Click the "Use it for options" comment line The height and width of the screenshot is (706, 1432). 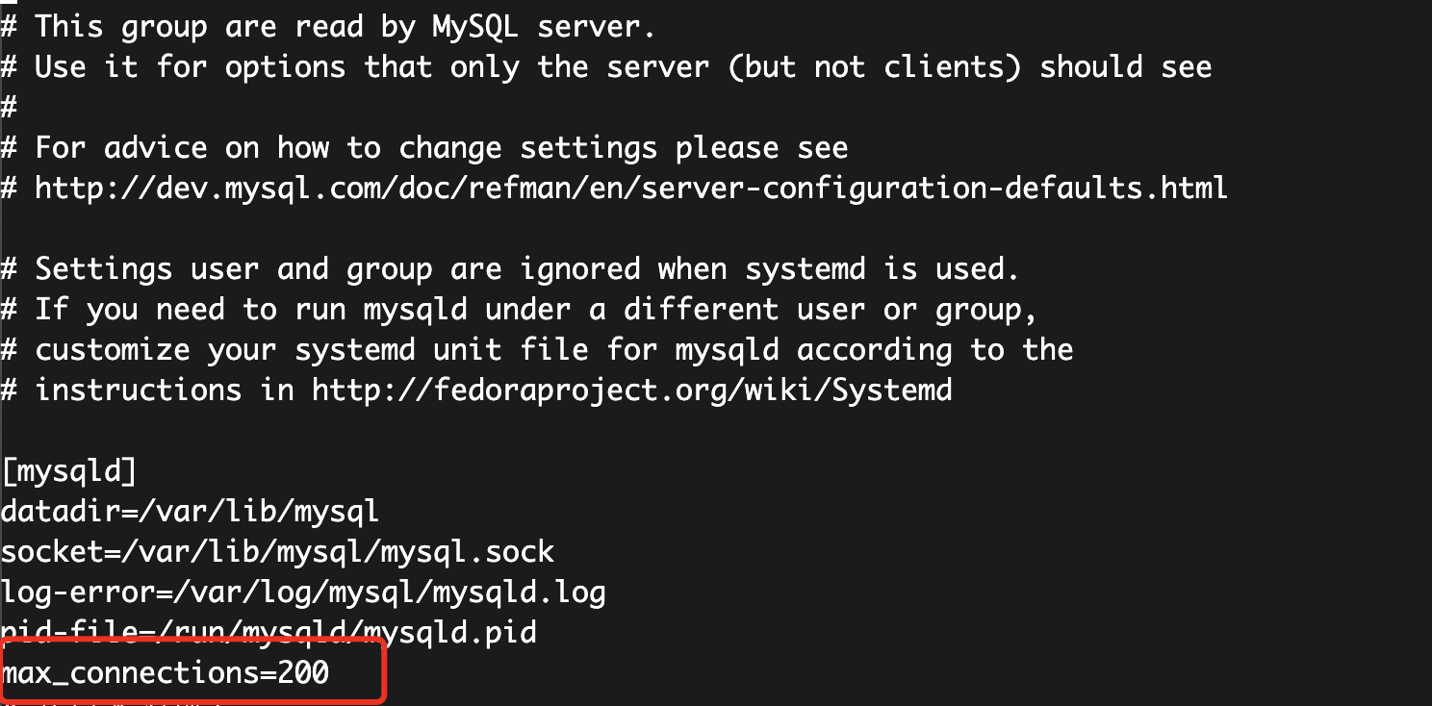(606, 66)
